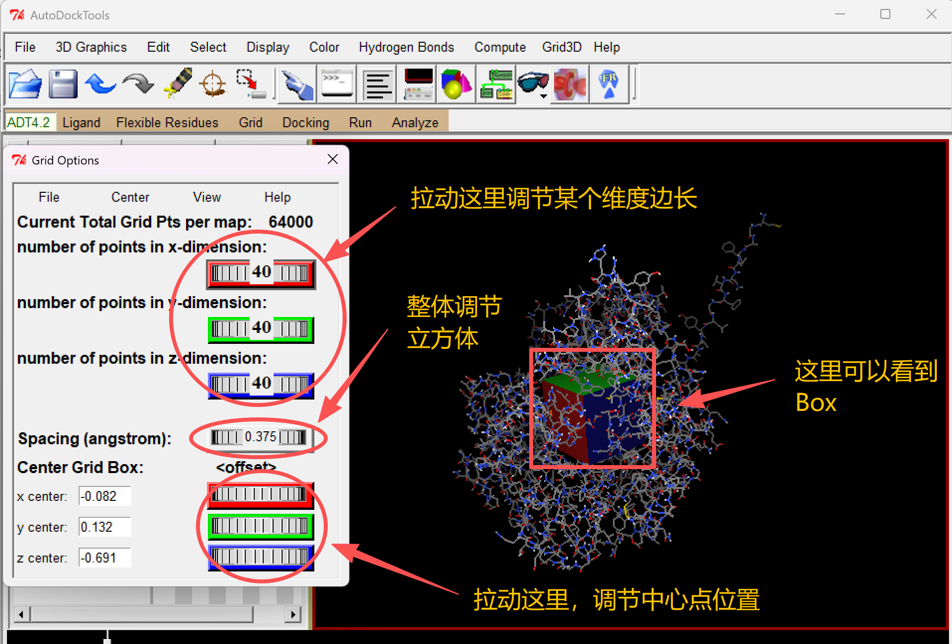Click the gray redo arrow icon

138,83
